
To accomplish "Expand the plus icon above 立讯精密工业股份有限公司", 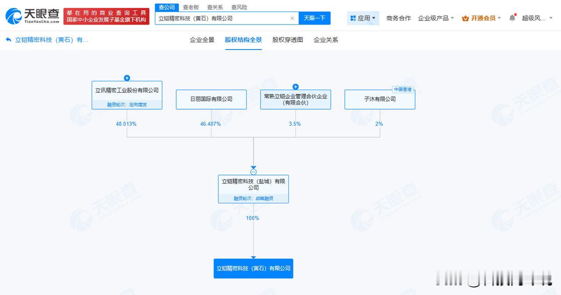I will [x=127, y=78].
